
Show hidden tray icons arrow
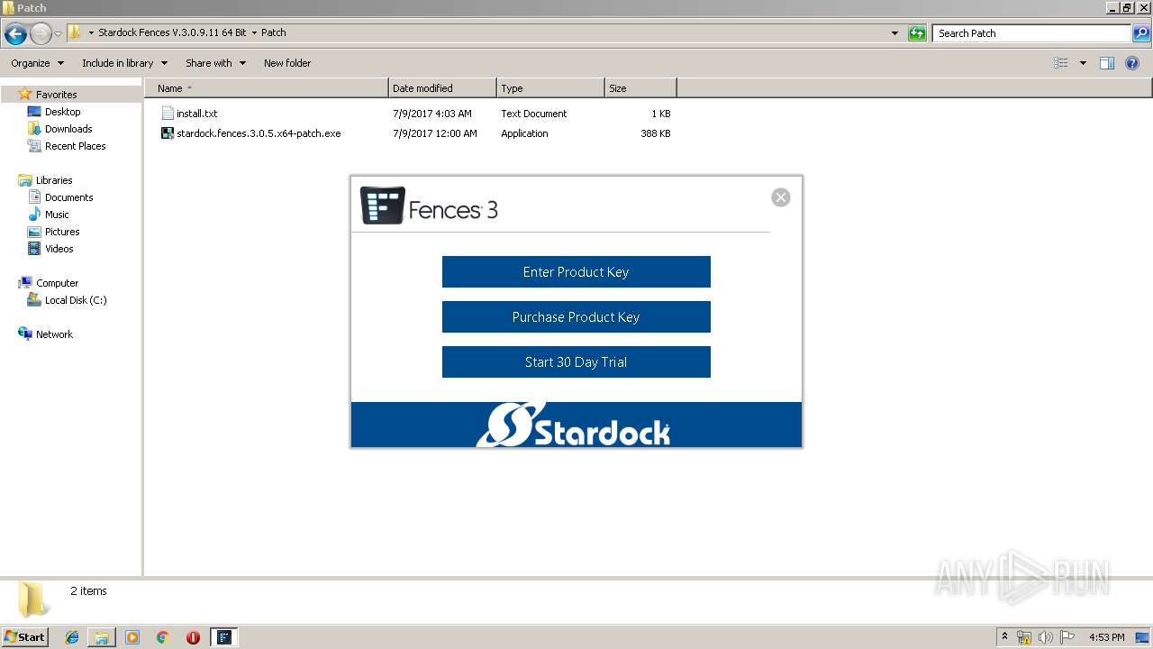(1004, 637)
